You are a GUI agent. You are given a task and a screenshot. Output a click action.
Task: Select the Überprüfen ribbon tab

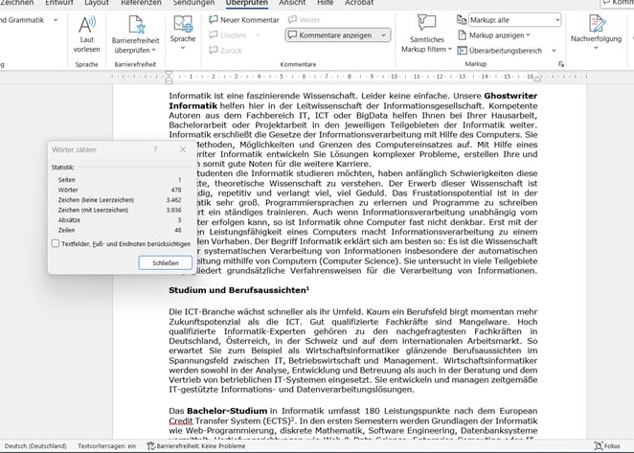click(247, 3)
